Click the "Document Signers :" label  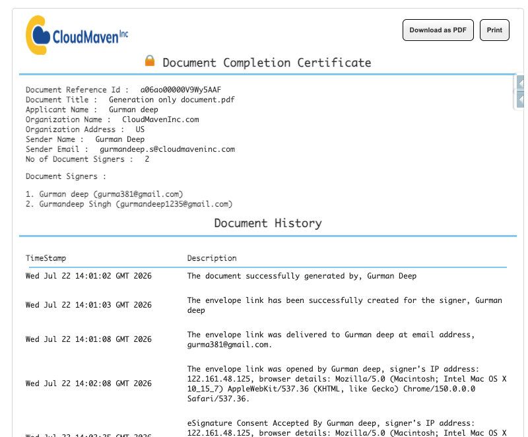coord(65,176)
